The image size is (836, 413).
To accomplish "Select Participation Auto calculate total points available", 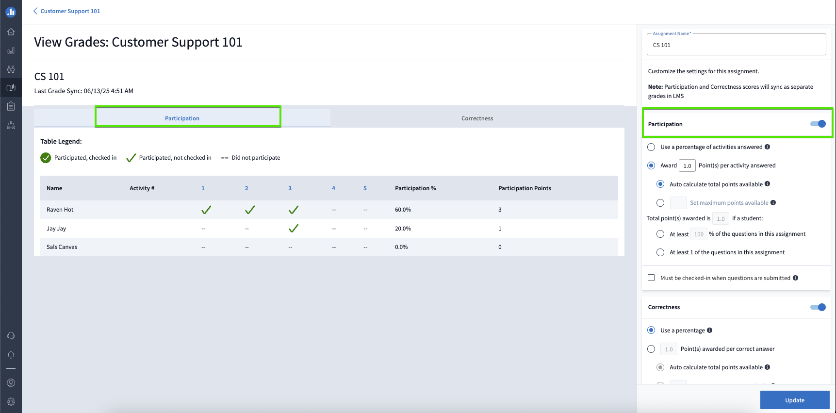I will click(x=660, y=184).
